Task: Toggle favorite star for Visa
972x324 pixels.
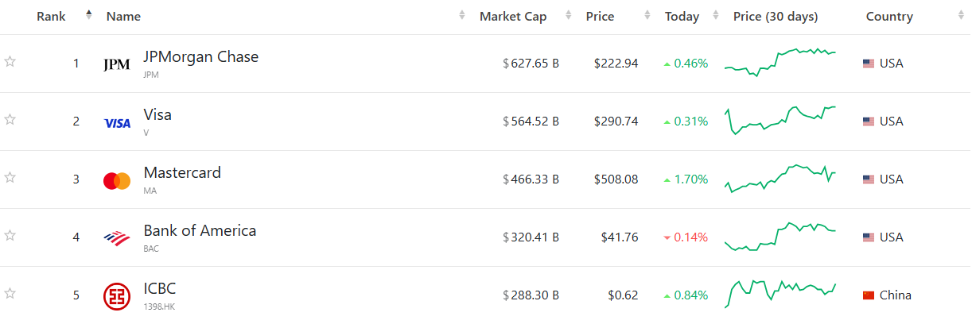Action: pyautogui.click(x=10, y=120)
